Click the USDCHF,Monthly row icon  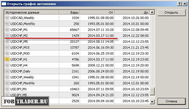[7, 83]
